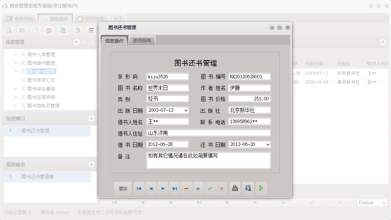Collapse the 报表输出 panel

pyautogui.click(x=92, y=164)
